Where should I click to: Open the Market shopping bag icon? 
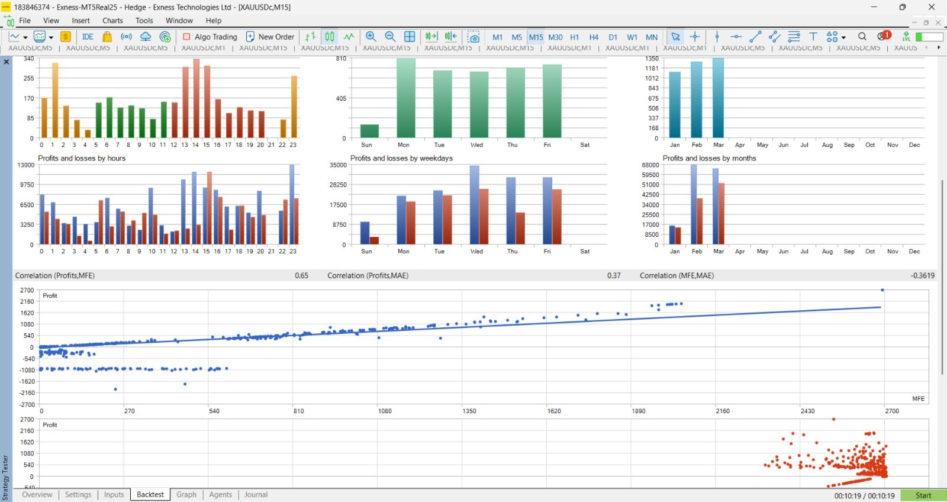tap(107, 37)
